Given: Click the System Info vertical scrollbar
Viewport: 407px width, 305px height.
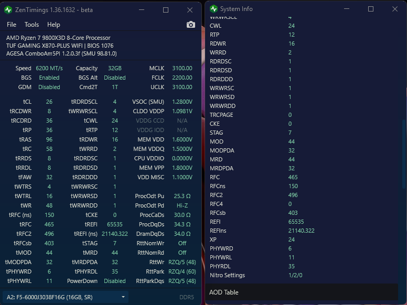Looking at the screenshot, I should coord(404,155).
